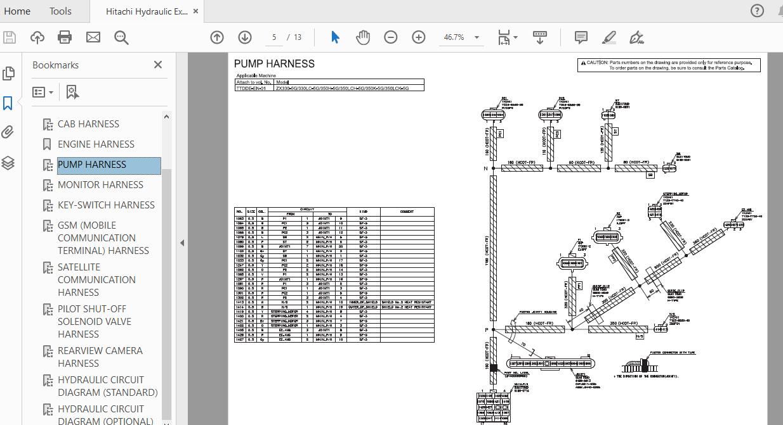Select HYDRAULIC CIRCUIT DIAGRAM (STANDARD) bookmark
783x425 pixels.
107,386
